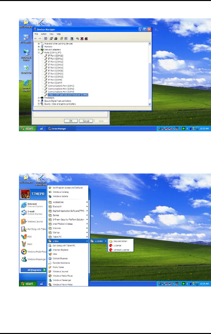Viewport: 211px width, 334px height.
Task: Select BT Port (COM11)
Action: click(55, 58)
